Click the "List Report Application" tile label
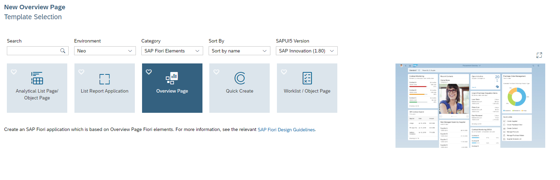The width and height of the screenshot is (560, 180). coord(105,91)
